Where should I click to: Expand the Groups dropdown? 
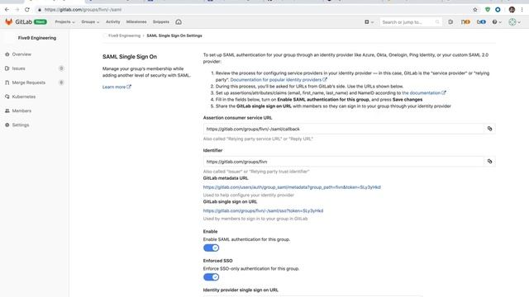point(90,22)
